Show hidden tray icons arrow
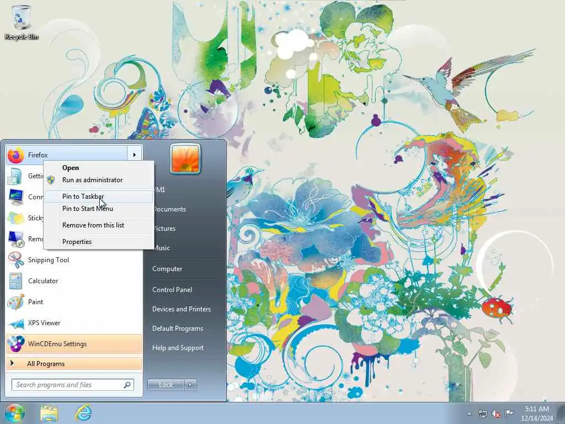Viewport: 565px width, 424px height. (x=469, y=414)
